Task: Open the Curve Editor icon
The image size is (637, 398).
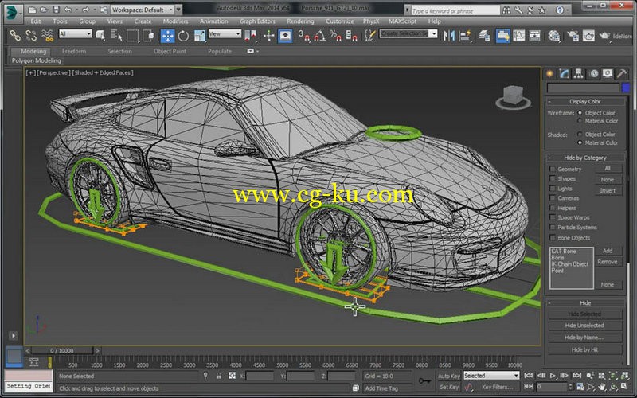Action: click(519, 36)
